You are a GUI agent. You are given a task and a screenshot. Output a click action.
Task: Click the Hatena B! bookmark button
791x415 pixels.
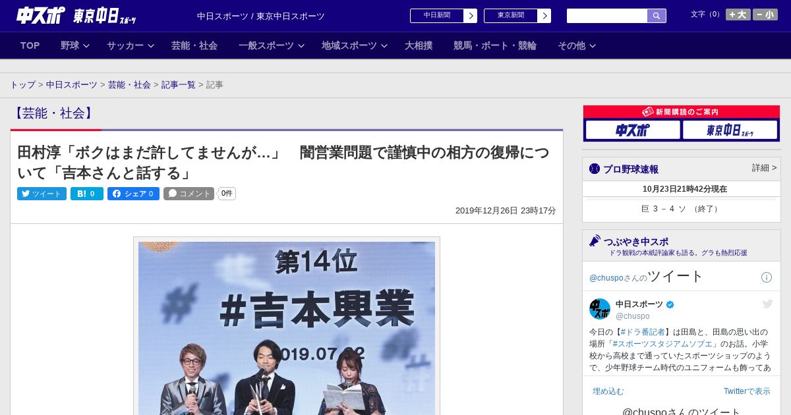click(x=87, y=194)
